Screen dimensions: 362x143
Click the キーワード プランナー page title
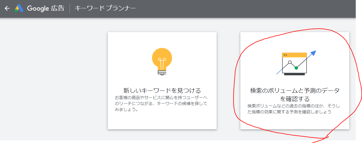coord(105,8)
